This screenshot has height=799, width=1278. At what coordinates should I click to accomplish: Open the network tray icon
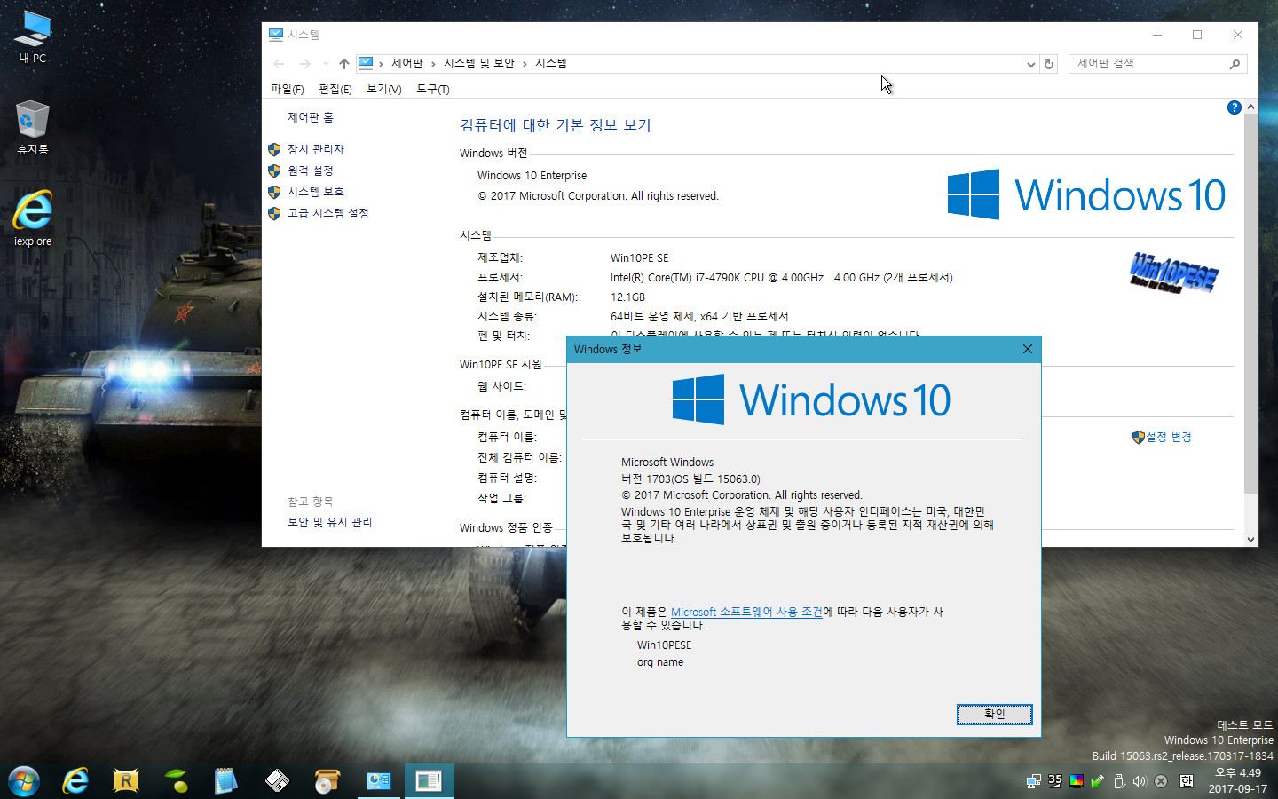click(1033, 781)
